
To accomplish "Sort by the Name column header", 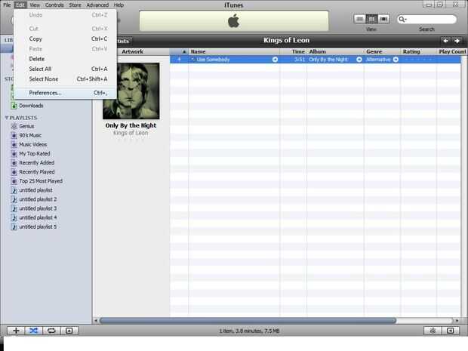I will pos(234,51).
